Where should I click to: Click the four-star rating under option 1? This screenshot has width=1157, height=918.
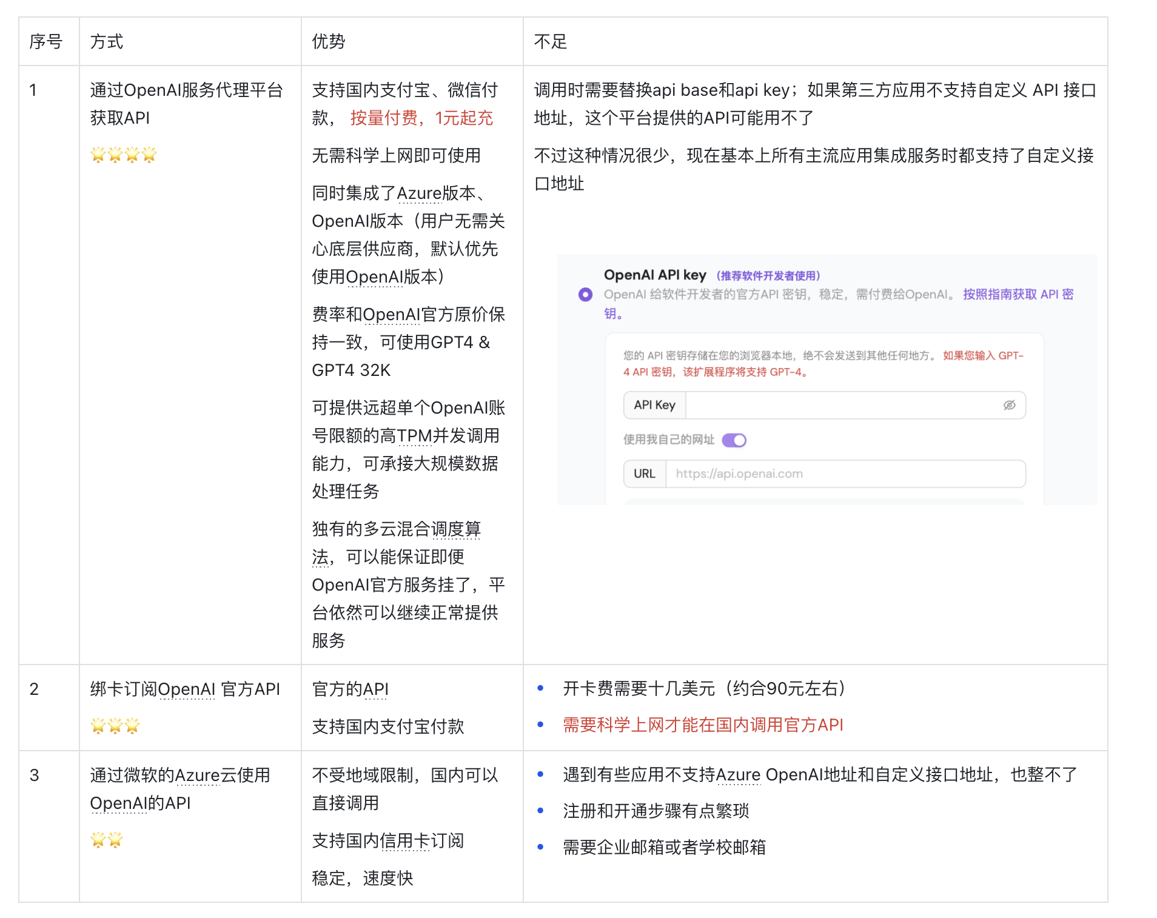[x=124, y=155]
